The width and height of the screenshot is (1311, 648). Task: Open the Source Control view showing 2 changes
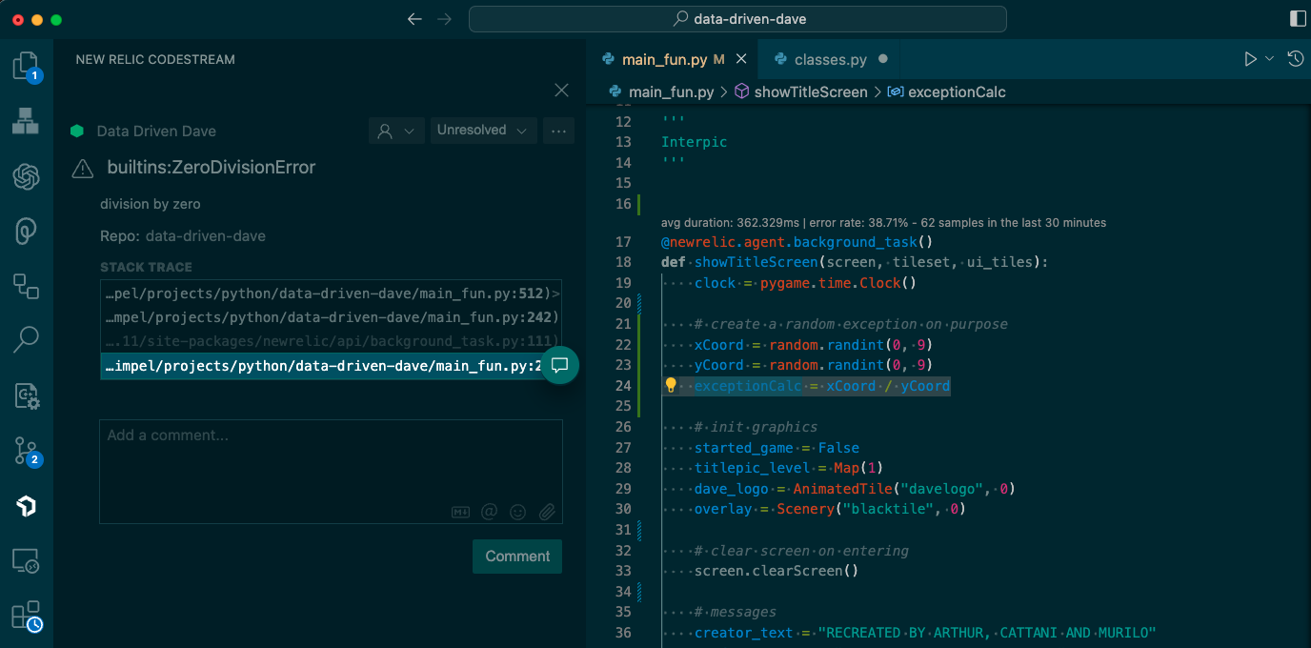[26, 448]
